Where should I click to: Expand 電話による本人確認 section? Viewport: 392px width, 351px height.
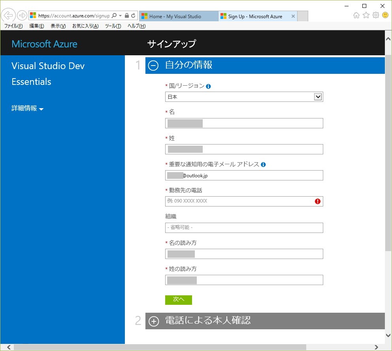(x=154, y=321)
